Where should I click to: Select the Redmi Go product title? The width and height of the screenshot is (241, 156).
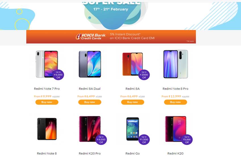point(132,153)
